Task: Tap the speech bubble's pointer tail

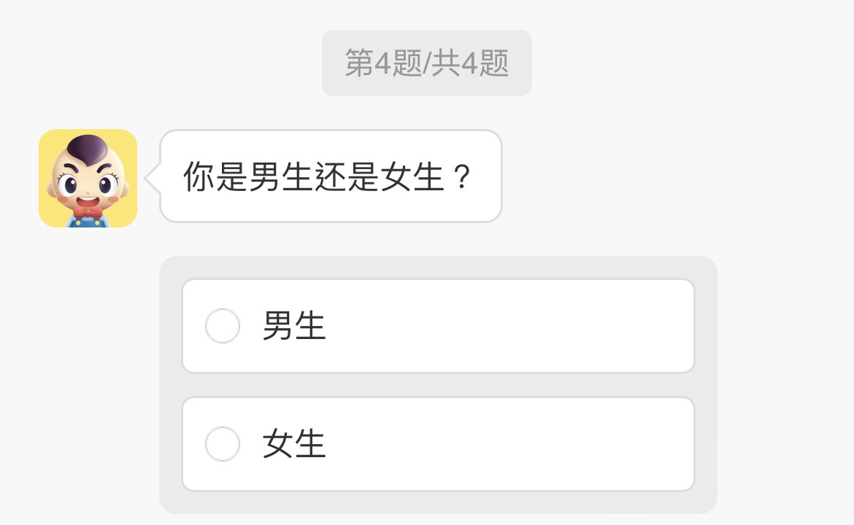Action: (x=152, y=177)
